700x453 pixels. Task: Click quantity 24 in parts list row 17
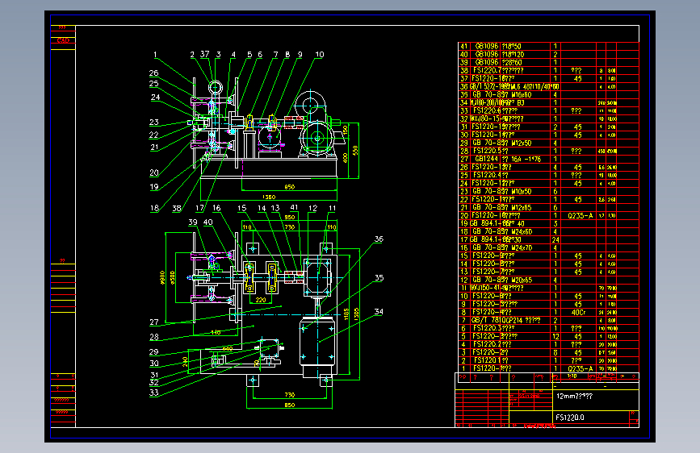coord(555,240)
